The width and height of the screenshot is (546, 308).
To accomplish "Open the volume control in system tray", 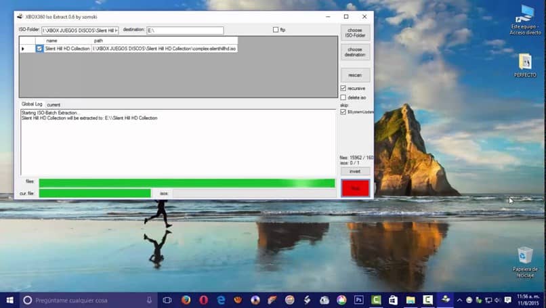I will (498, 300).
